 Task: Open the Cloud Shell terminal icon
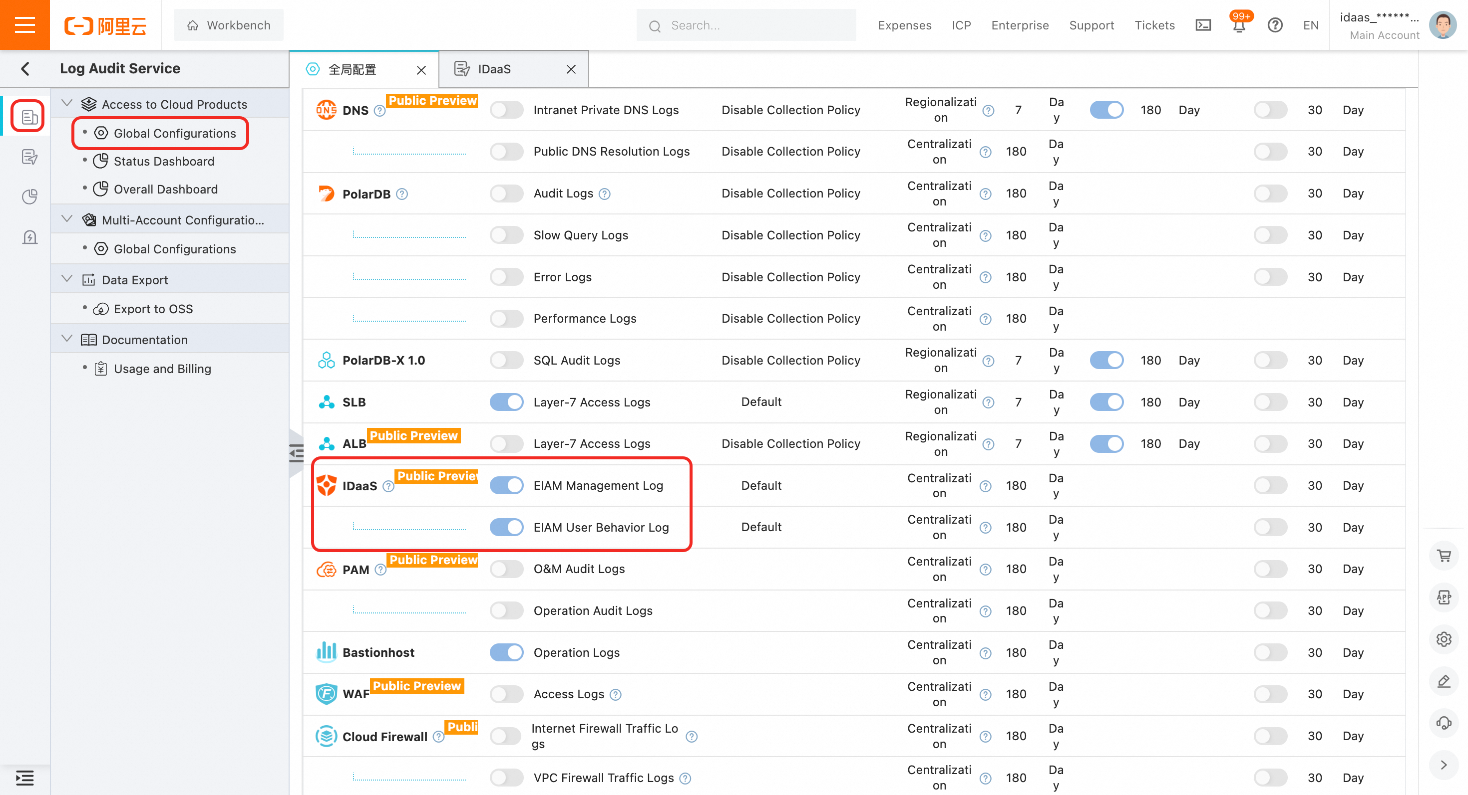pyautogui.click(x=1203, y=25)
